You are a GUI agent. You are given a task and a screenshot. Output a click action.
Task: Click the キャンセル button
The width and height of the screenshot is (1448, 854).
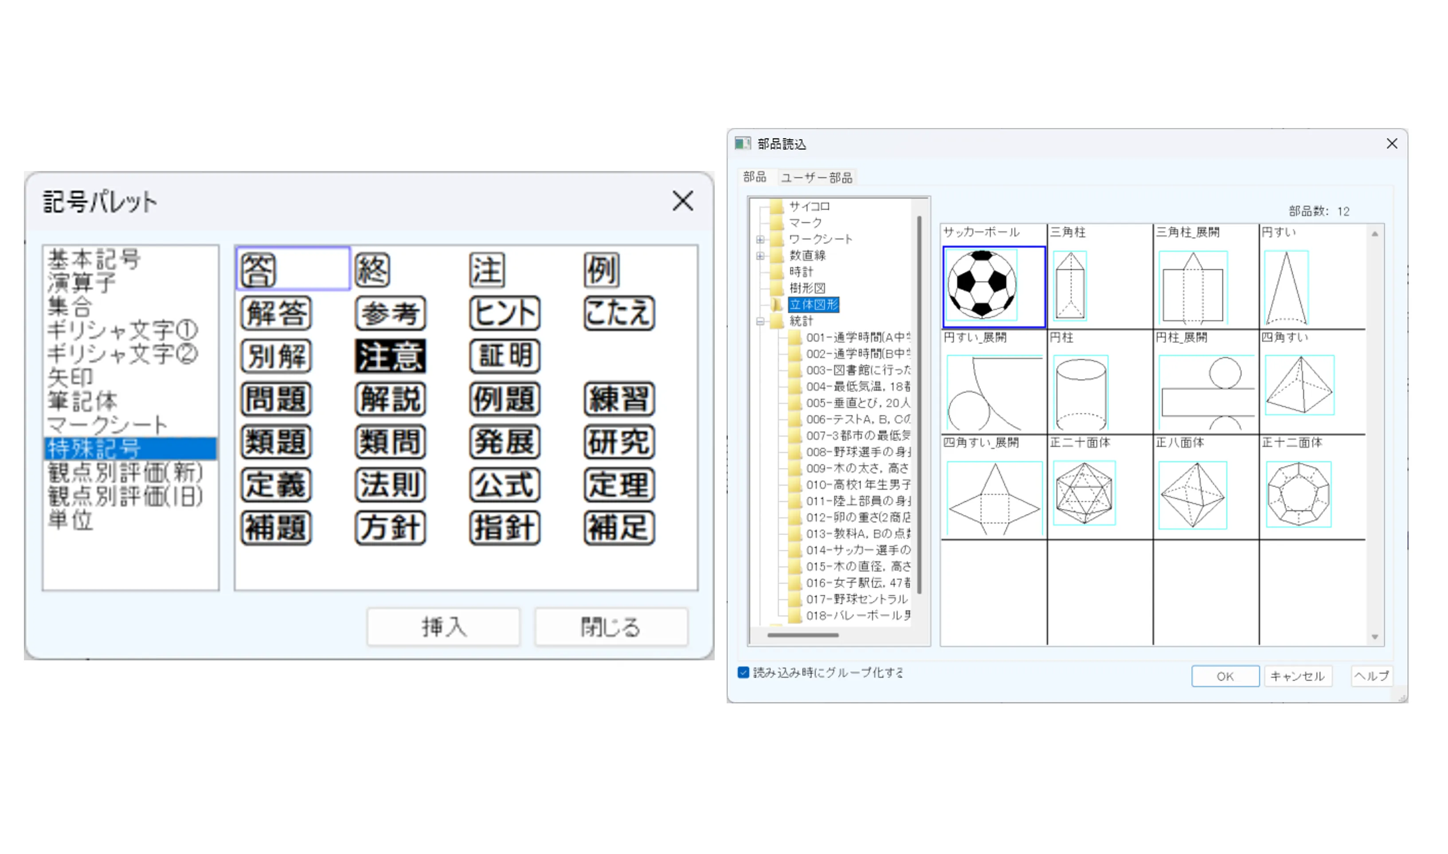(1297, 676)
